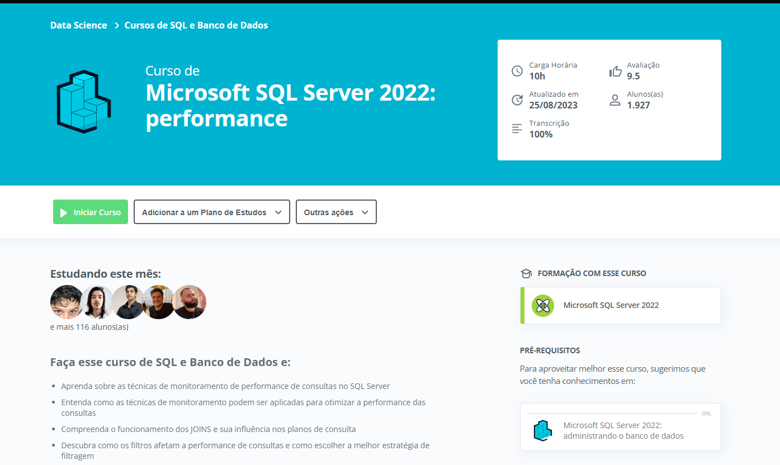The width and height of the screenshot is (780, 465).
Task: Click the Estudando este mês heading
Action: click(106, 274)
